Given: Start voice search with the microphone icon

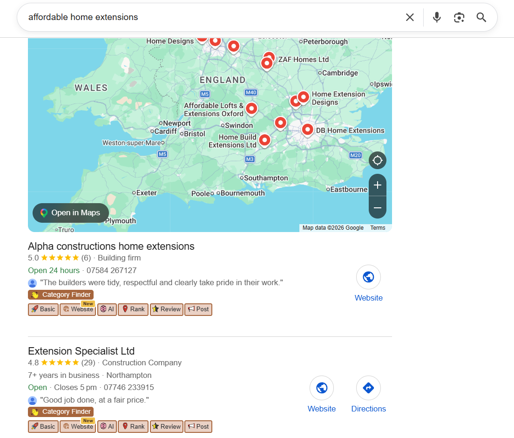Looking at the screenshot, I should click(437, 17).
